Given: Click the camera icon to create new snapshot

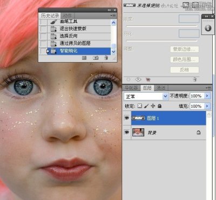Looking at the screenshot, I should (96, 58).
